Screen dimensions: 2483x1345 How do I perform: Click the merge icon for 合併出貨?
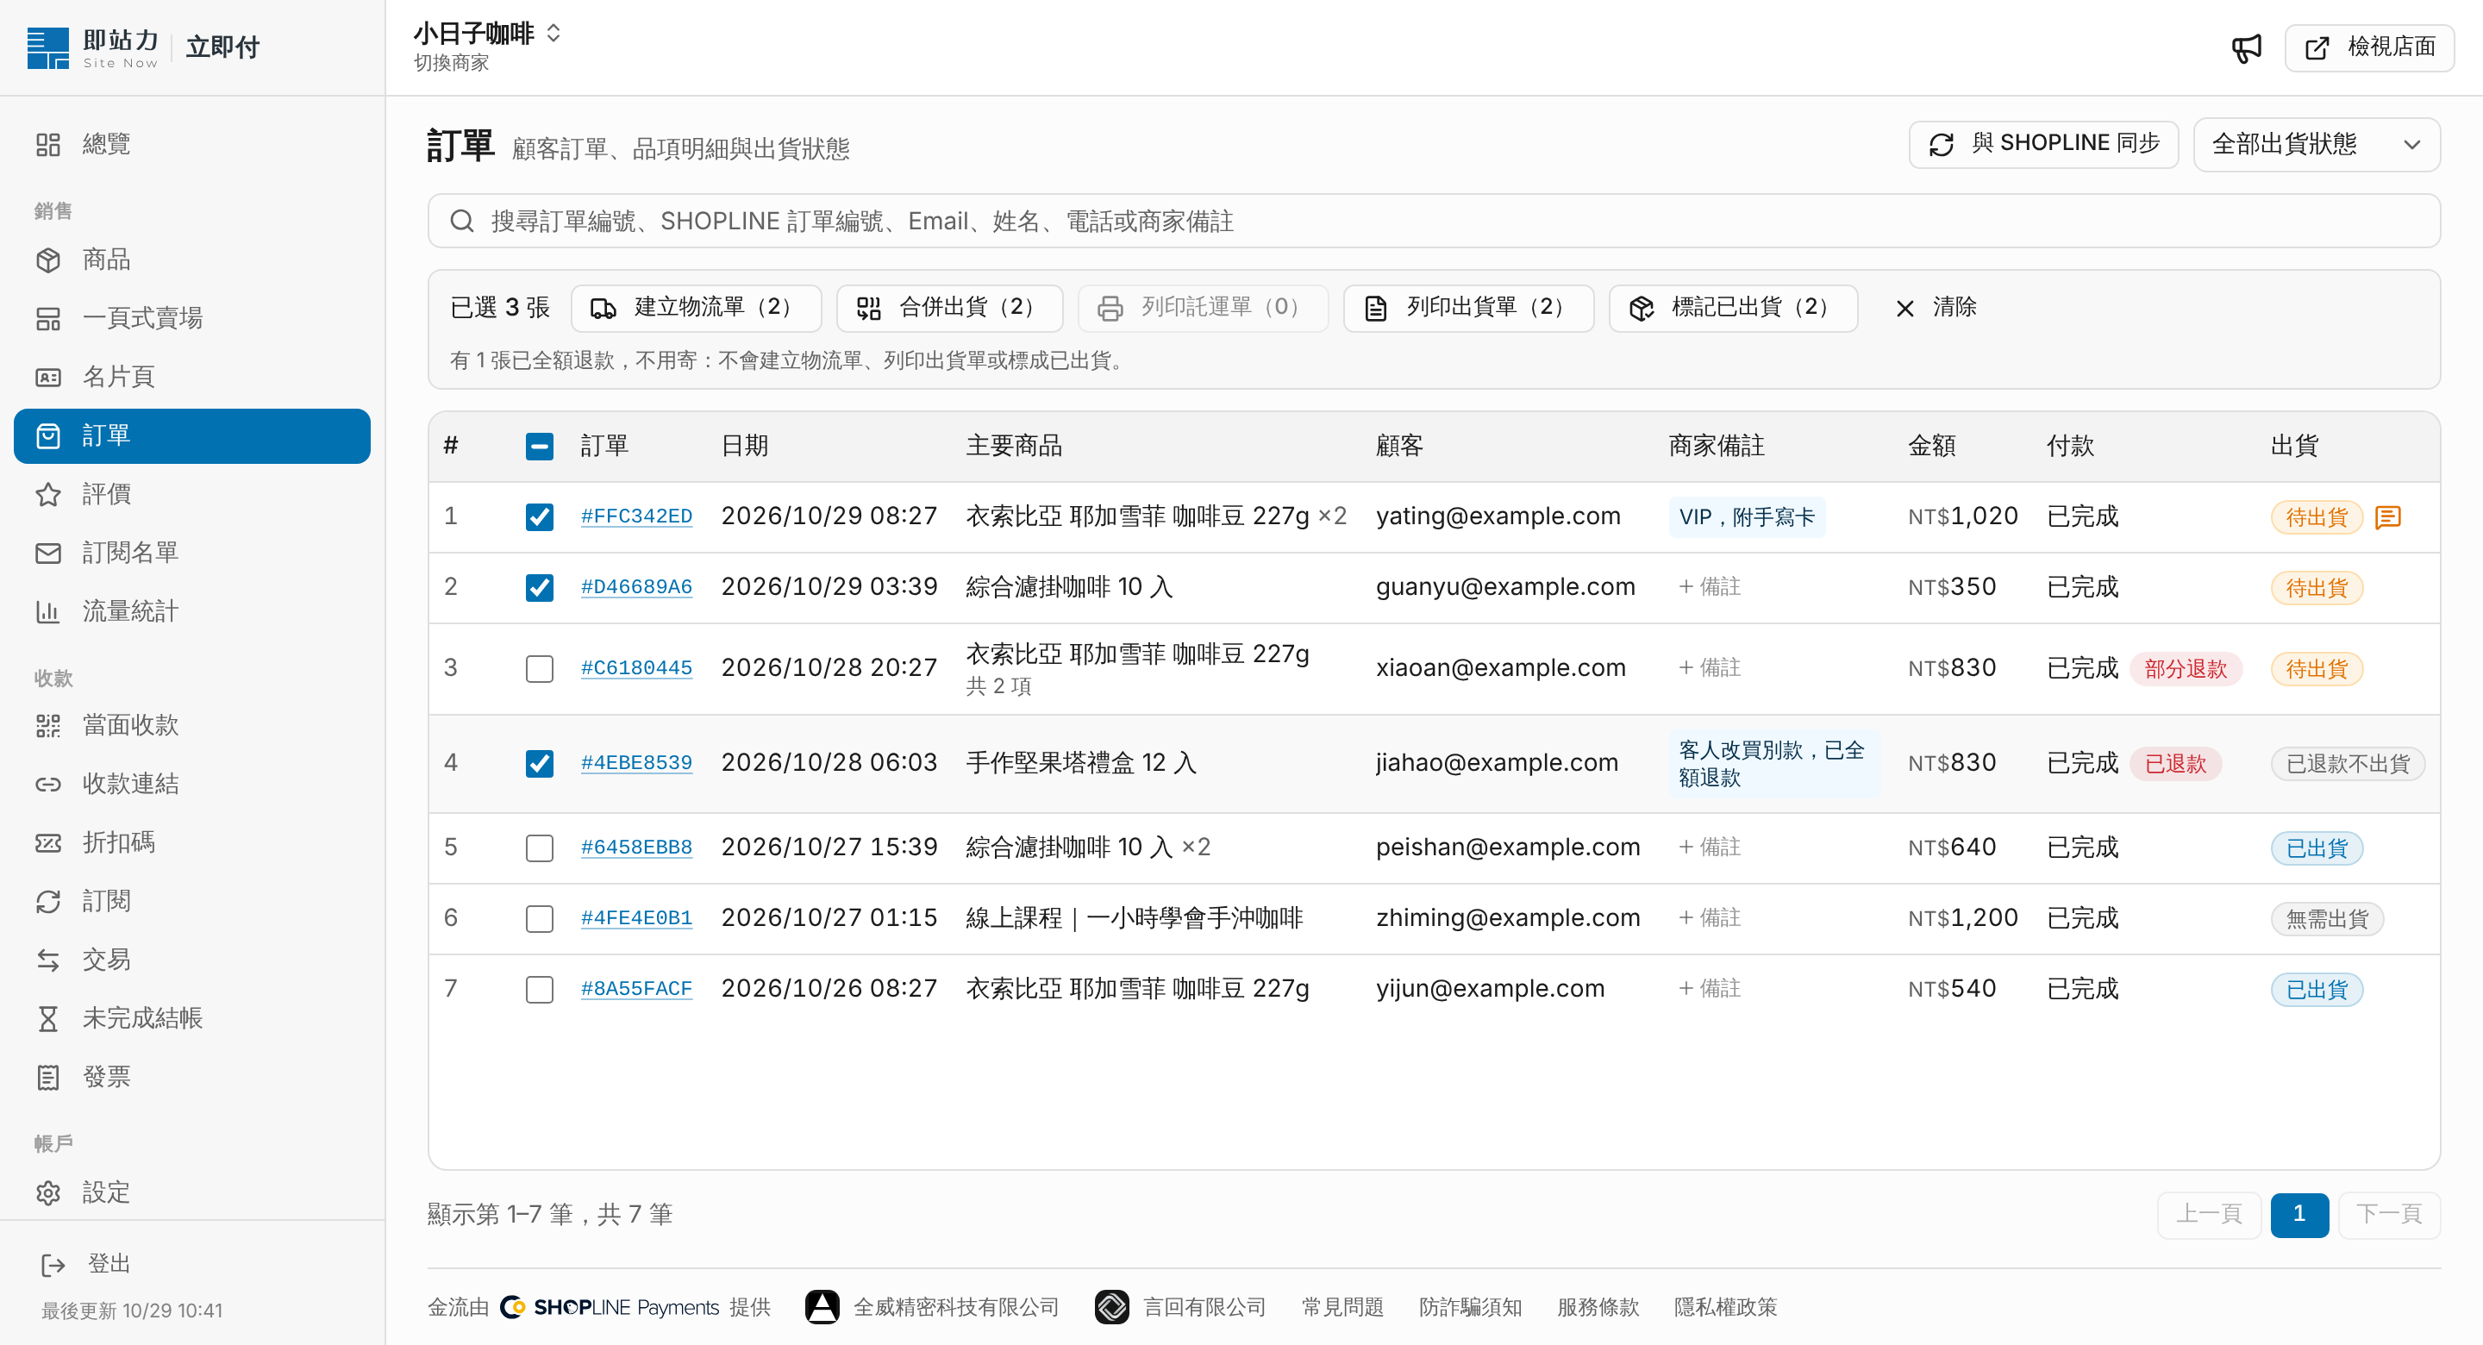tap(868, 308)
